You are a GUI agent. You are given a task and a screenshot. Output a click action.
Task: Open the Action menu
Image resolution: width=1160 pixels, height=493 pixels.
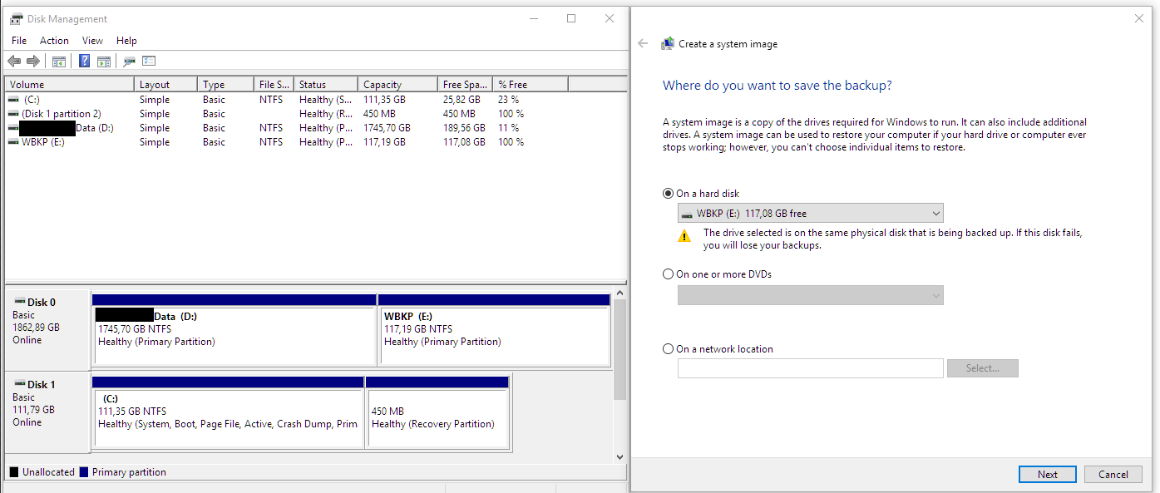click(54, 40)
